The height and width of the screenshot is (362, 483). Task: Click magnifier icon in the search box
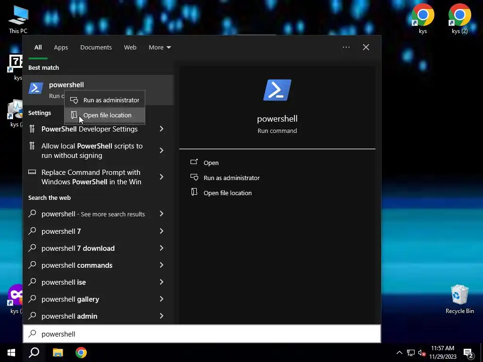pos(33,333)
